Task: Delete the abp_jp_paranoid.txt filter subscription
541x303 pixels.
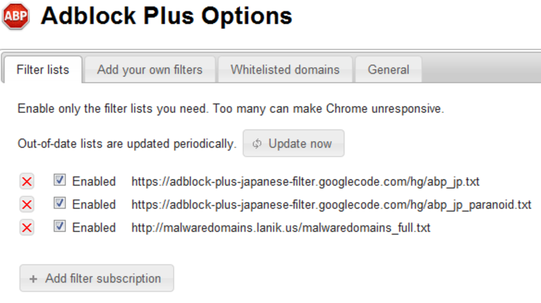Action: [x=27, y=205]
